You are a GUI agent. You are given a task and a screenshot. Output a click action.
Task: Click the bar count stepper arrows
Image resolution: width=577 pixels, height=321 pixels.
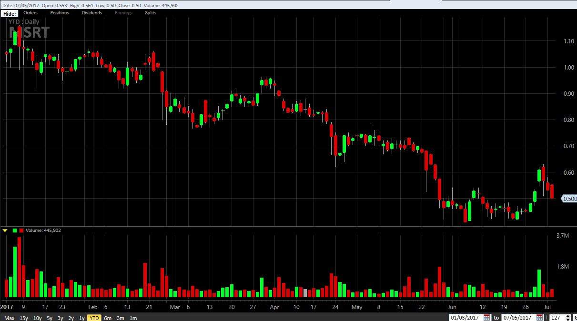[x=568, y=318]
